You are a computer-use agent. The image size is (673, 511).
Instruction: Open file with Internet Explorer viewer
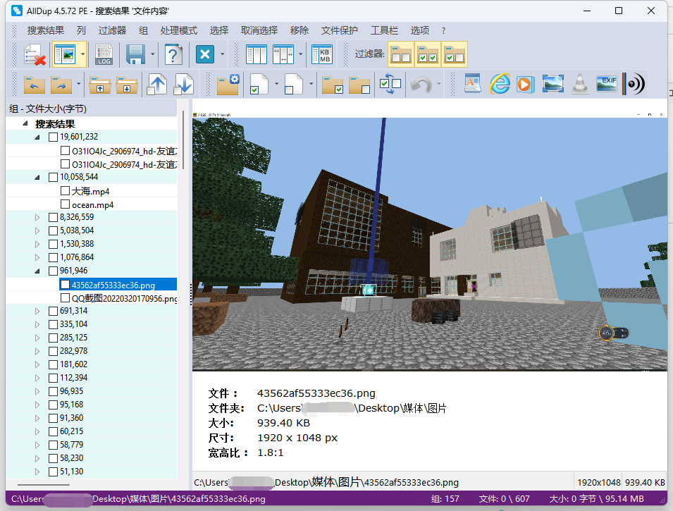pyautogui.click(x=500, y=83)
